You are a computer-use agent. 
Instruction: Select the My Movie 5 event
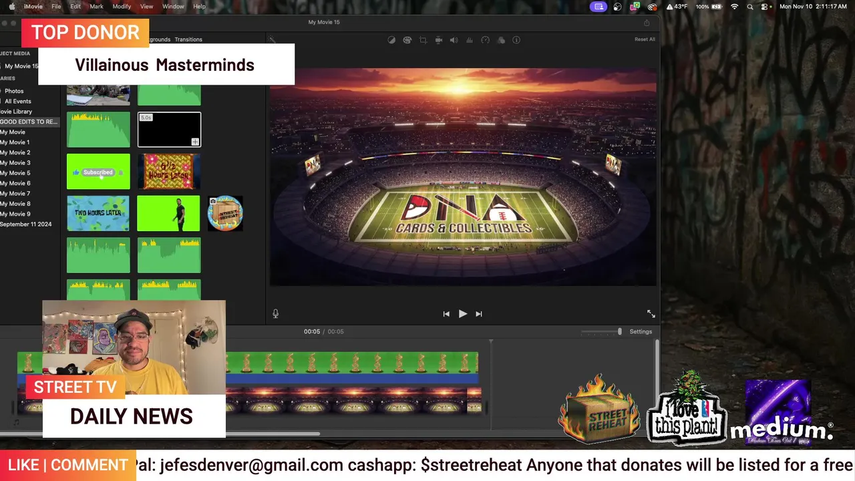click(15, 173)
